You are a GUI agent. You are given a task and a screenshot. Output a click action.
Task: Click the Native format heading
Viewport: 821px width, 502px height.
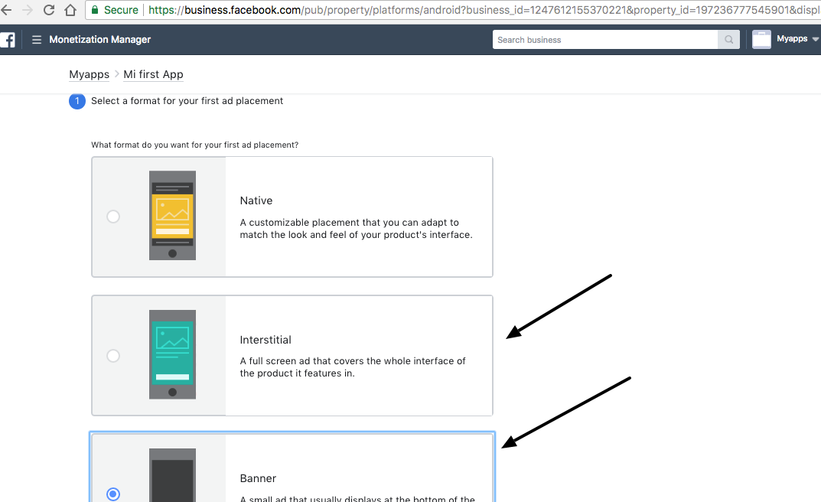coord(256,201)
